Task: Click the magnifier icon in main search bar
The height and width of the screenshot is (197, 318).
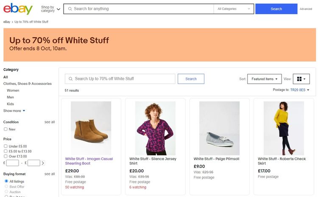Action: coord(70,9)
